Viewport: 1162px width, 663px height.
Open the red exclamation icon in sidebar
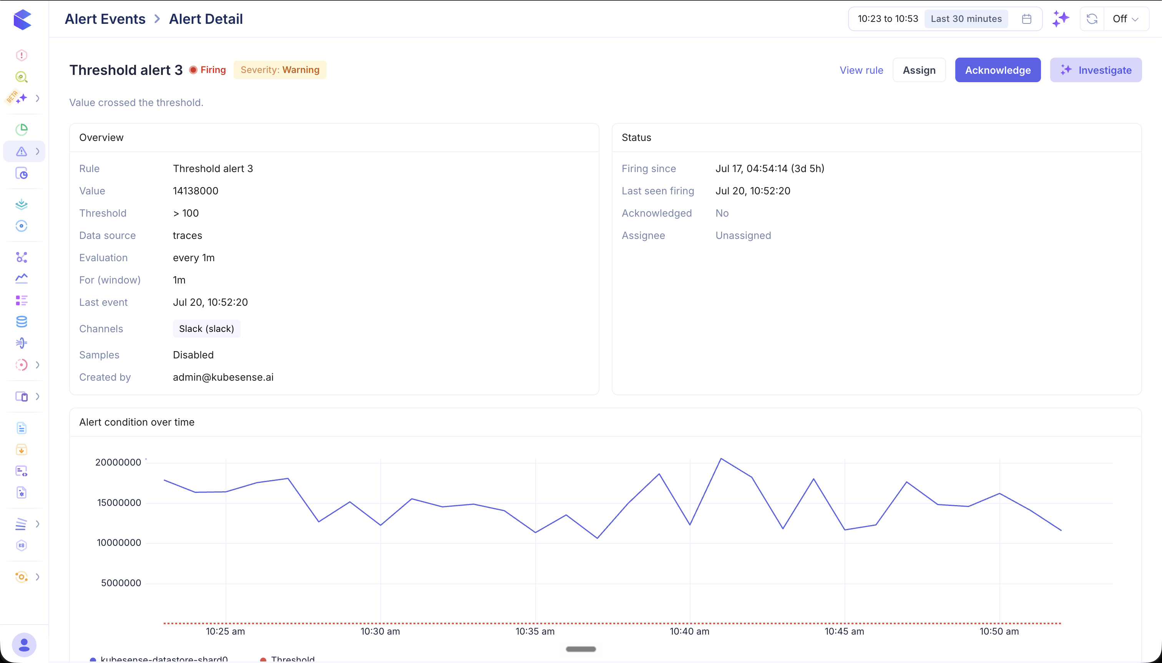click(x=22, y=55)
